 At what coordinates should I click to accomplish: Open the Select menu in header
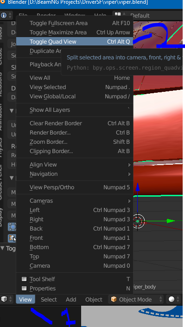tap(49, 300)
